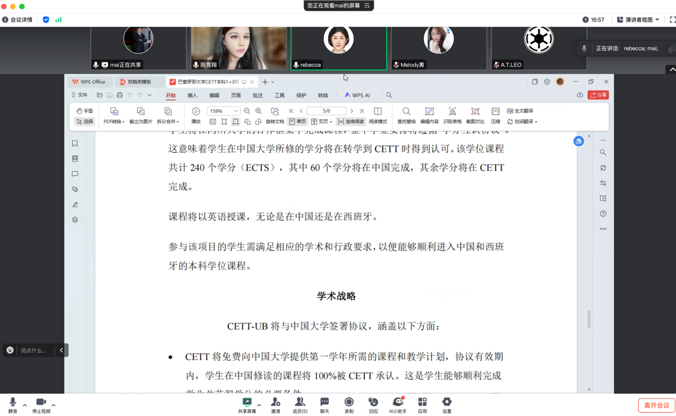Open the 截图对比 (screenshot compare) tool
Screen dimensions: 676x416
[475, 112]
